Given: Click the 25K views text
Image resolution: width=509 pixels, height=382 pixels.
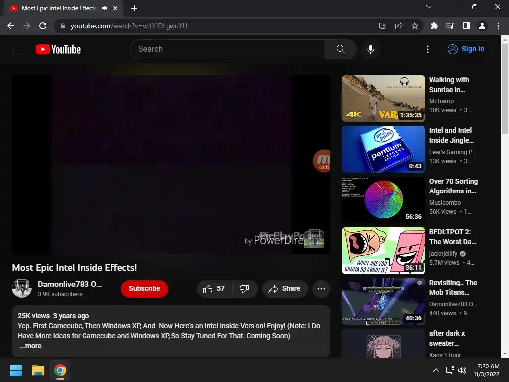Looking at the screenshot, I should (34, 316).
